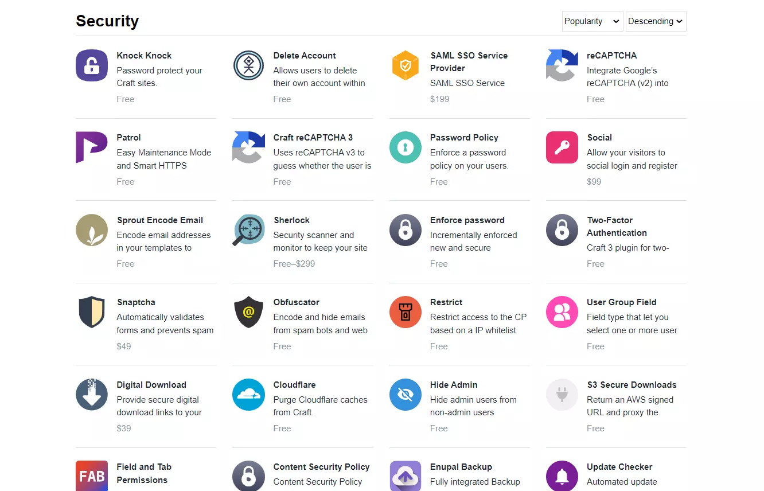Click the Field and Tab Permissions thumbnail
The image size is (764, 491).
(x=92, y=476)
